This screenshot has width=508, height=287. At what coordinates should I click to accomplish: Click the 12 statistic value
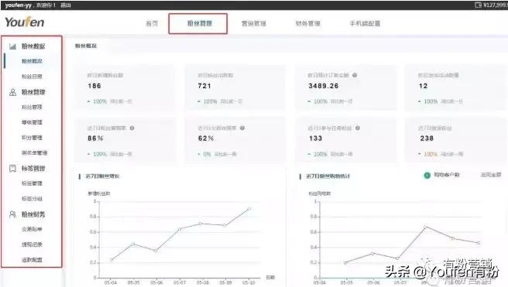(x=423, y=86)
